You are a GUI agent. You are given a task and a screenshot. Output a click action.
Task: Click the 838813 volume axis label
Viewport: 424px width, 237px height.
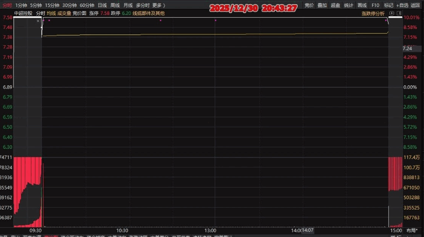coord(411,177)
